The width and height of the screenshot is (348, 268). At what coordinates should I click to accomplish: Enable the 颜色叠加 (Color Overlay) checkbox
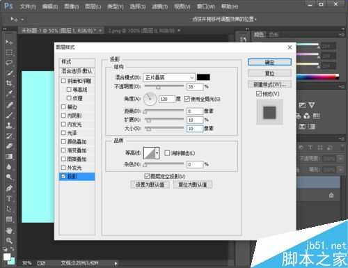tap(63, 141)
